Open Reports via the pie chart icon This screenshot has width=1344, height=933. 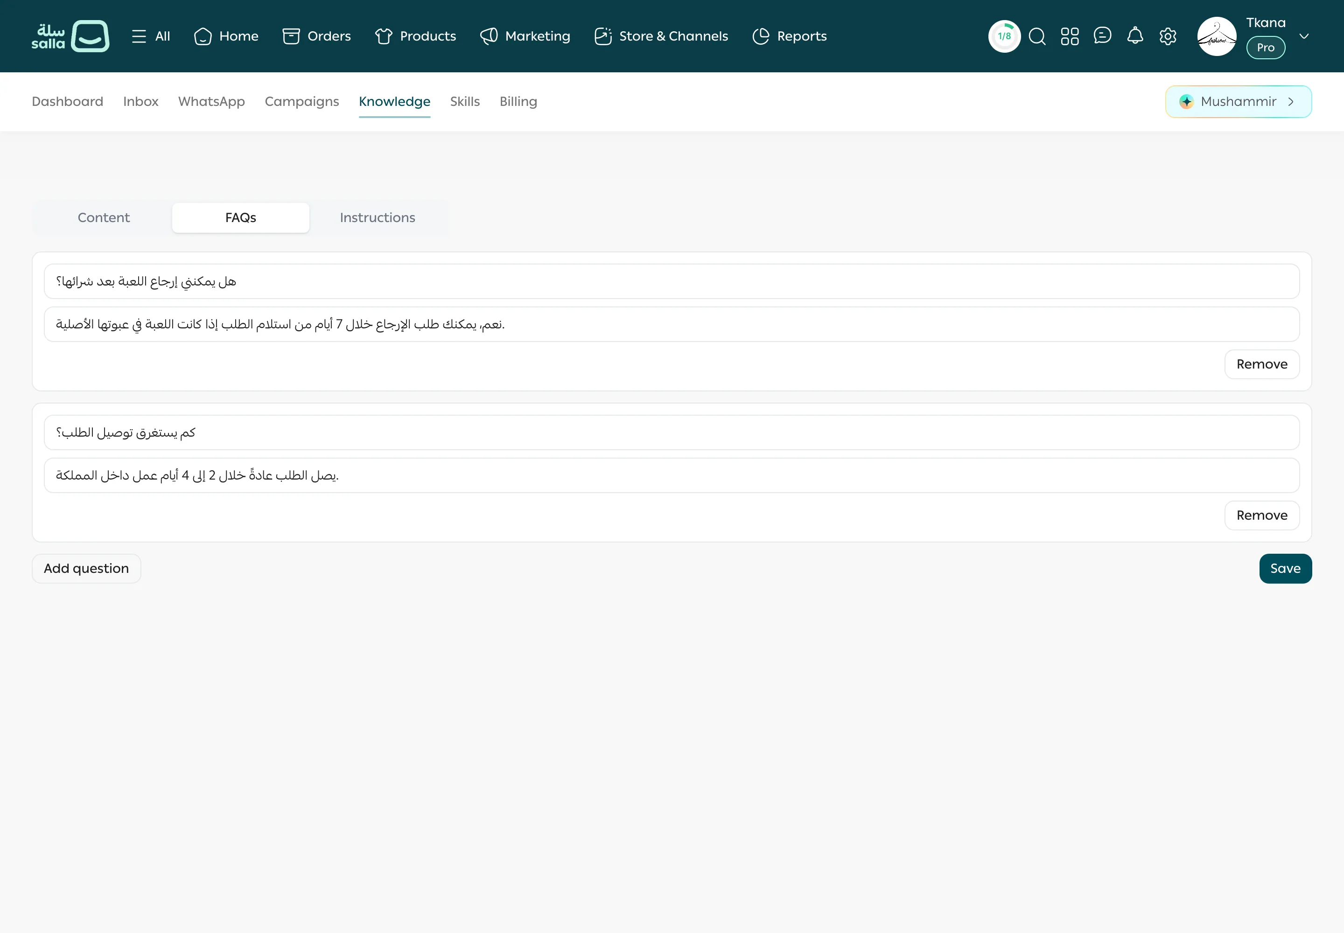[x=761, y=36]
